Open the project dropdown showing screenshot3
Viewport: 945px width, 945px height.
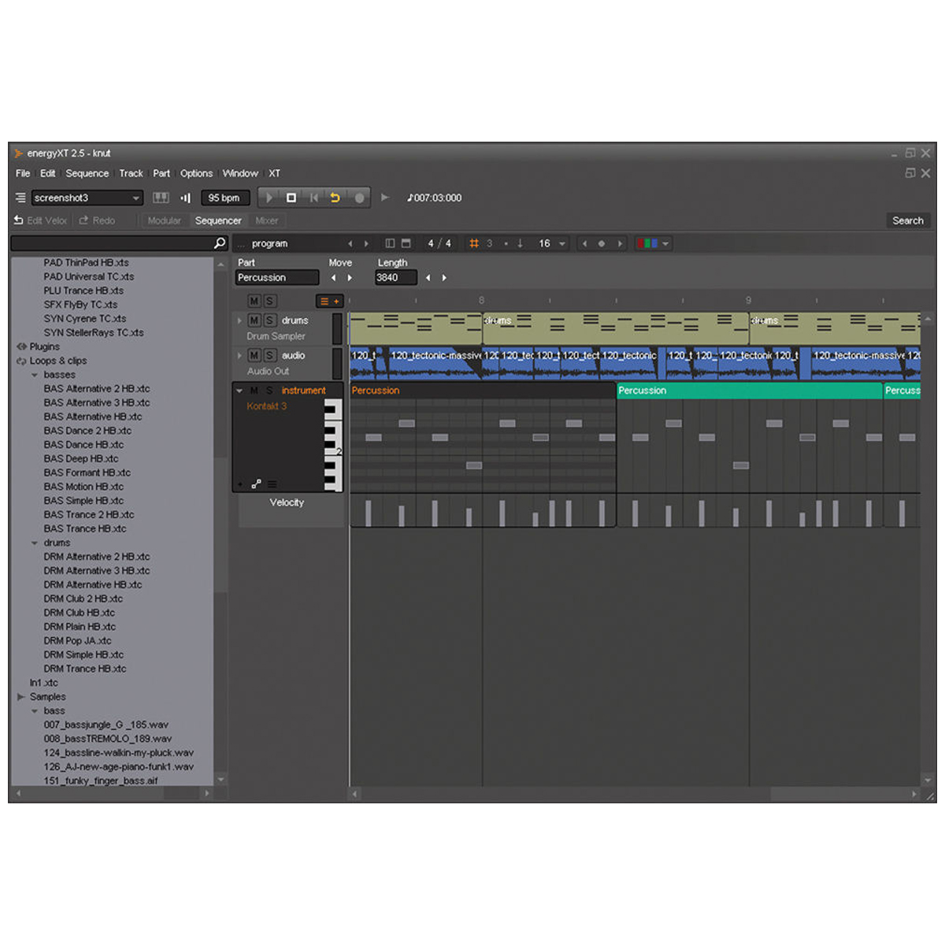coord(135,198)
